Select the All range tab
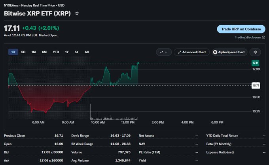 coord(87,52)
